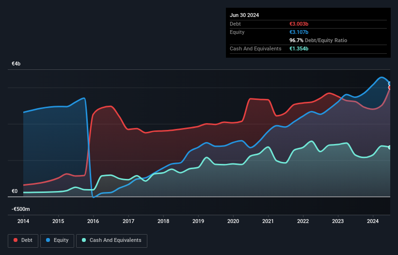
Task: Click the Equity row label in tooltip
Action: (237, 32)
